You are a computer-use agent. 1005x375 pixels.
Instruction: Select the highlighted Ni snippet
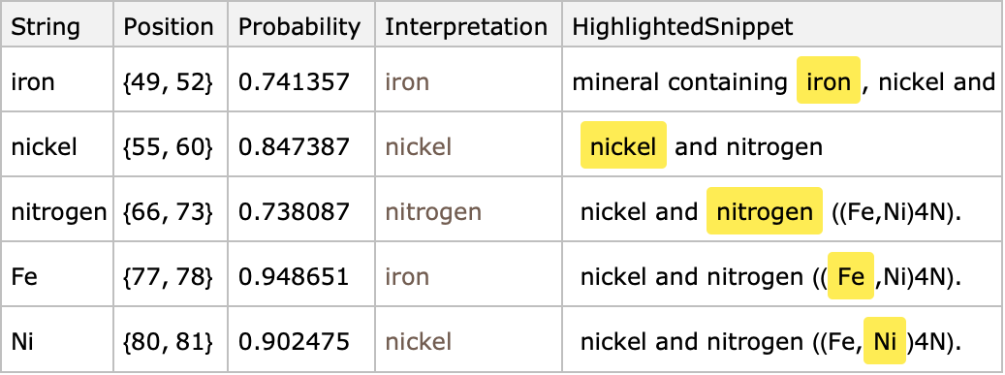pyautogui.click(x=885, y=341)
